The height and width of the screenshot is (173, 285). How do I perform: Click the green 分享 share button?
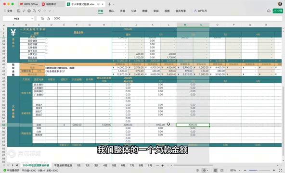[x=278, y=11]
